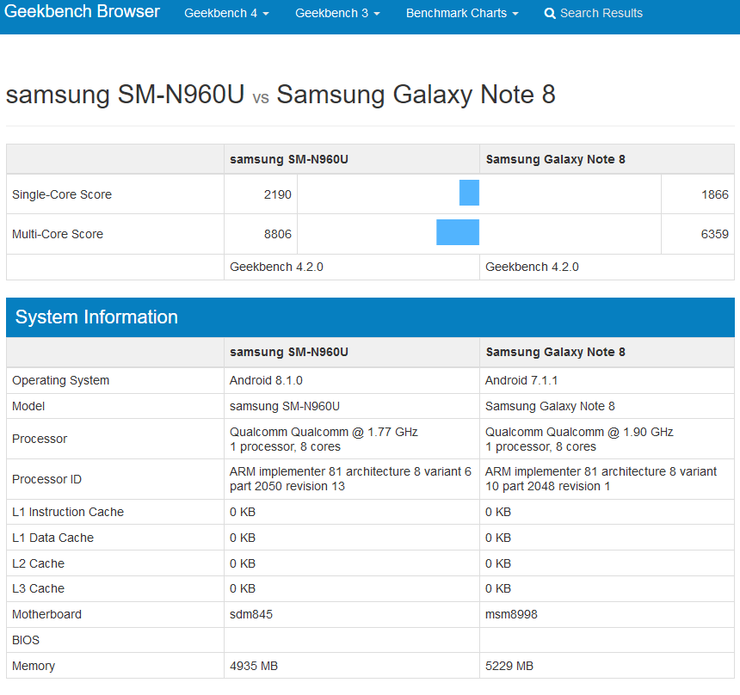The width and height of the screenshot is (740, 695).
Task: Click the search magnifier icon
Action: click(x=549, y=13)
